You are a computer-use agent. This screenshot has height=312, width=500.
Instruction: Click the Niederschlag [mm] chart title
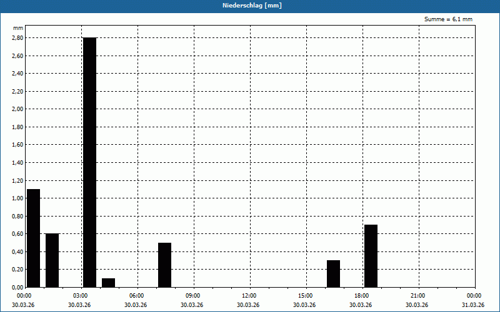point(252,6)
